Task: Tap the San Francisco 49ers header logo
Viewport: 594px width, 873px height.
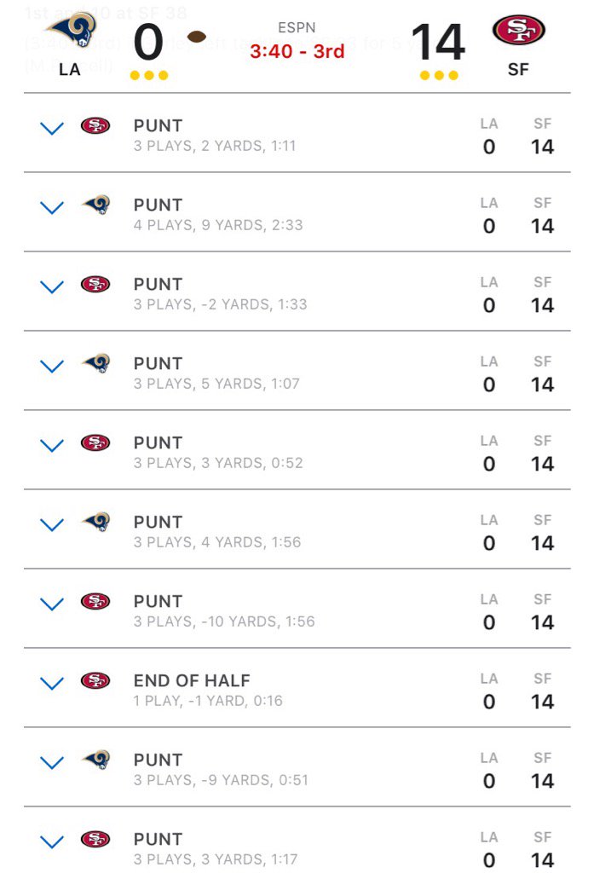Action: coord(518,31)
